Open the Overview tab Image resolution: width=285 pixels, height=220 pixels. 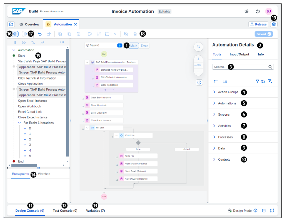pyautogui.click(x=29, y=24)
